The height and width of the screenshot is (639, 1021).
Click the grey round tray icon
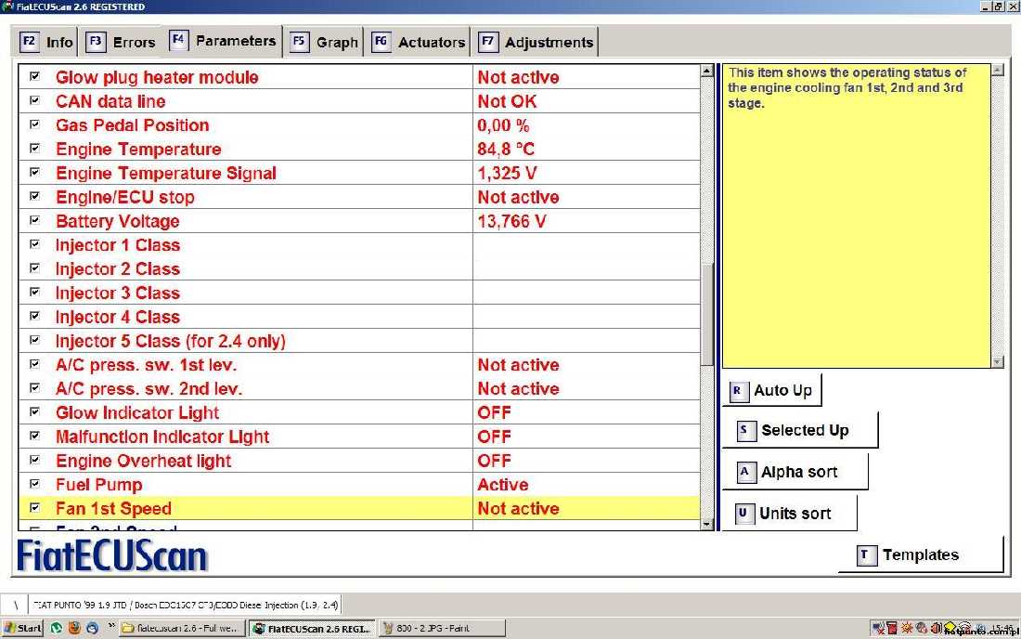[x=922, y=628]
